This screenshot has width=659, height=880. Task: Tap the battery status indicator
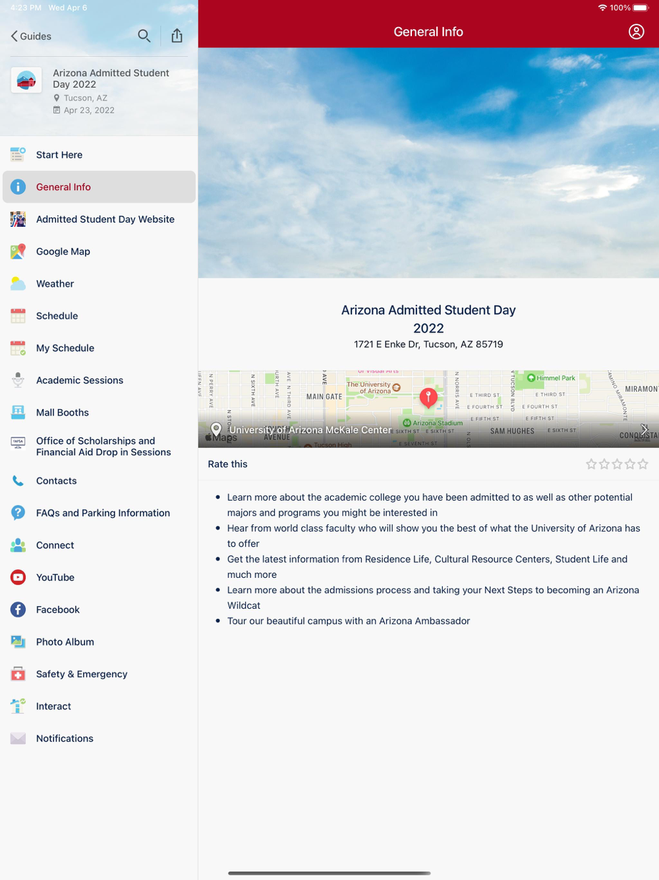(x=641, y=8)
